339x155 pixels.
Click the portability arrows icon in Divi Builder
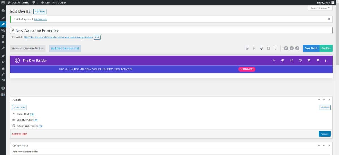pos(292,60)
